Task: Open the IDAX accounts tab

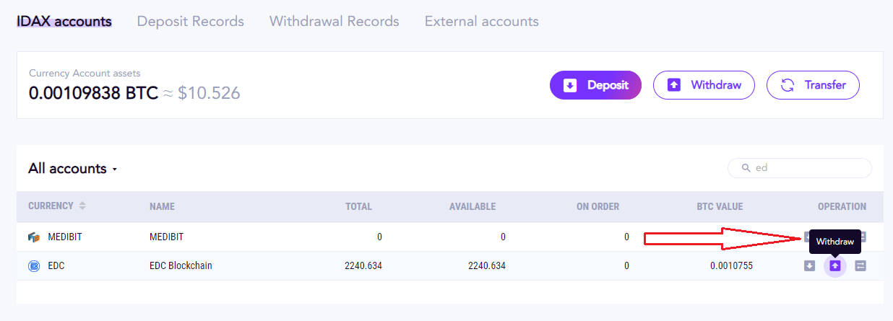Action: coord(64,21)
